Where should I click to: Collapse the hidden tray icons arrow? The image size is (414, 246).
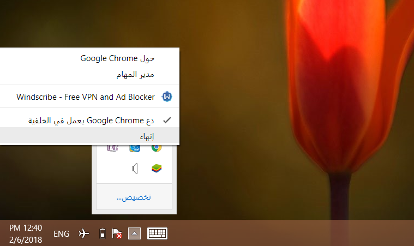[x=135, y=233]
